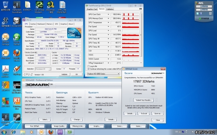Viewport: 217px width, 135px height.
Task: Expand the GPU Core Clock sensor dropdown
Action: tap(108, 14)
